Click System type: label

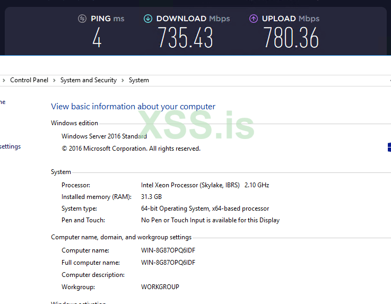[79, 209]
